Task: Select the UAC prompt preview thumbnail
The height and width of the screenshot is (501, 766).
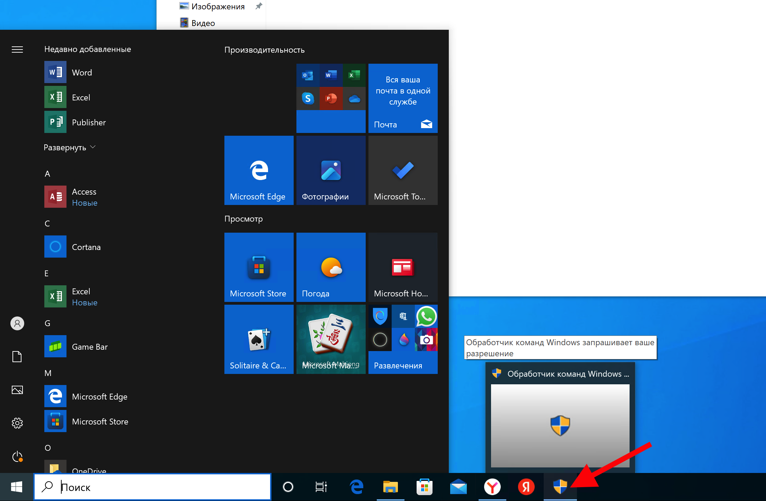Action: [560, 426]
